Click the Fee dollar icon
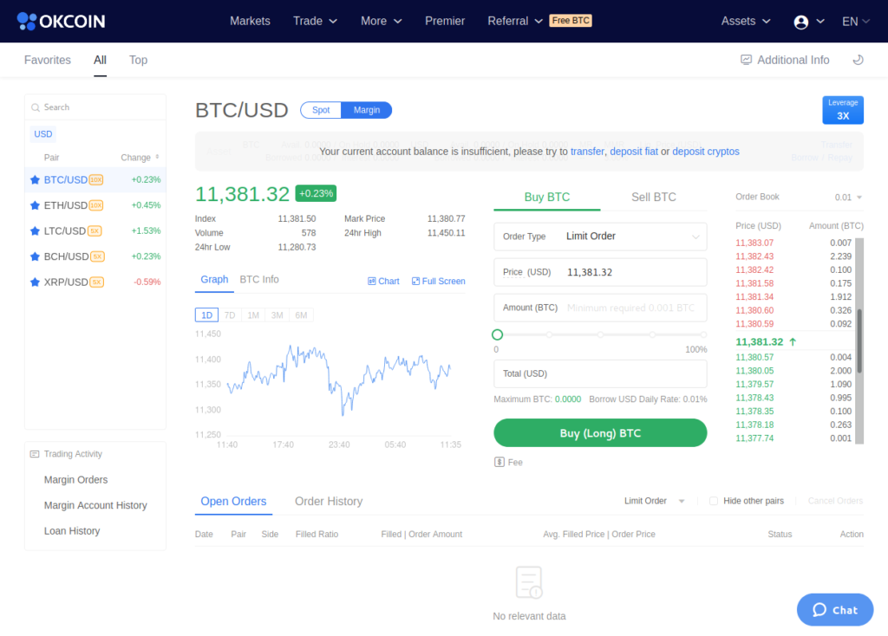 (499, 463)
